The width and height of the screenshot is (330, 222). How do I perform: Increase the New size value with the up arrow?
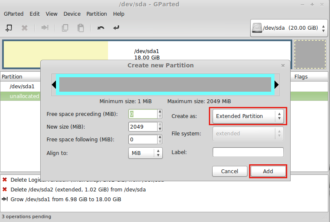pyautogui.click(x=160, y=124)
